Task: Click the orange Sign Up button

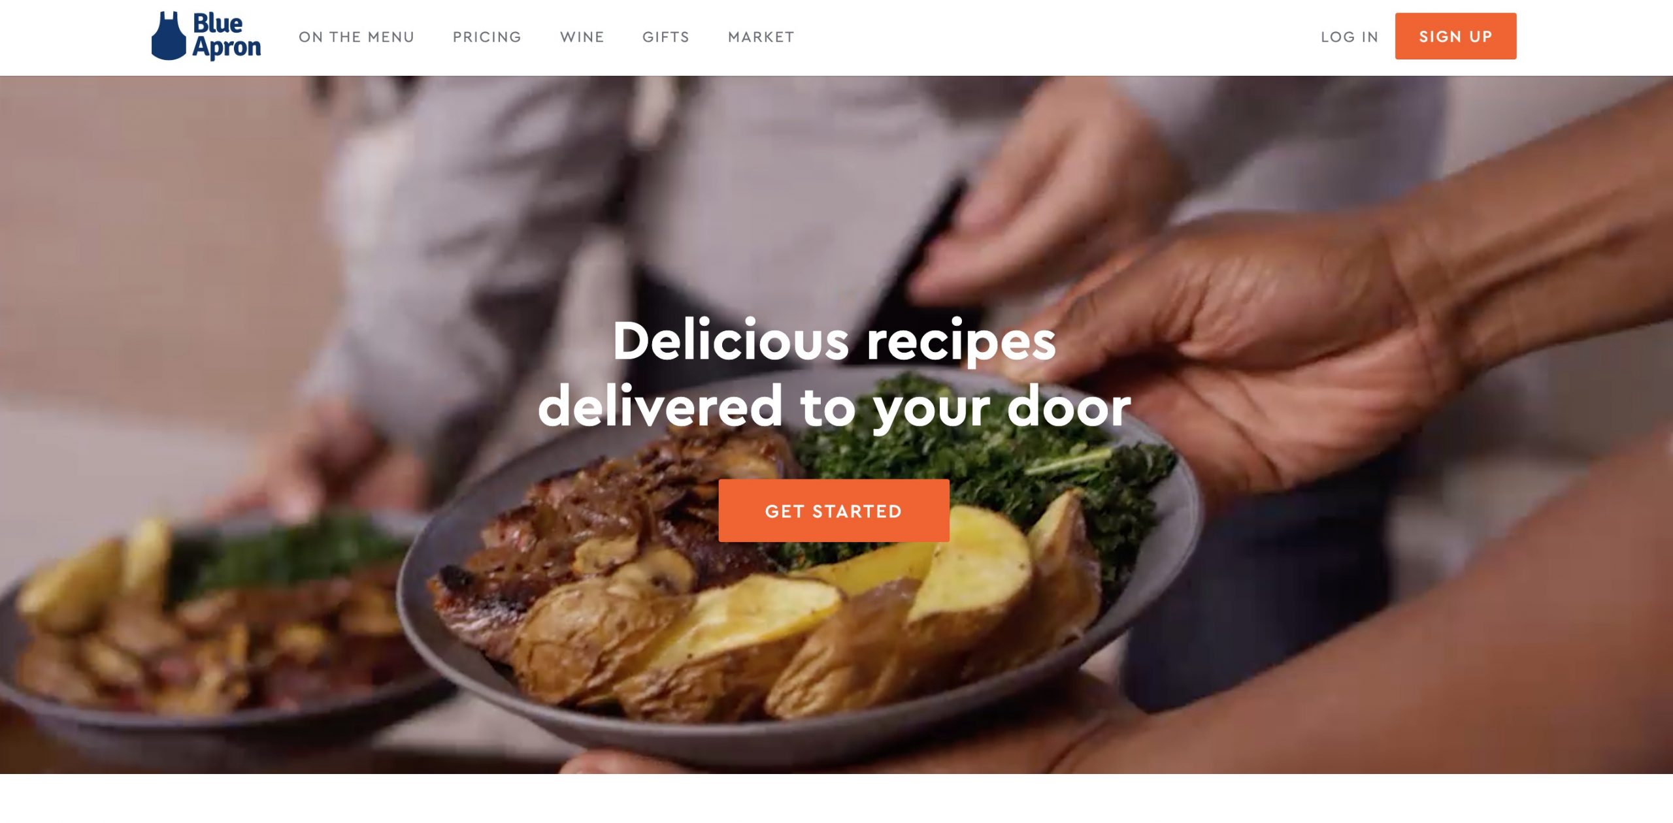Action: pos(1455,36)
